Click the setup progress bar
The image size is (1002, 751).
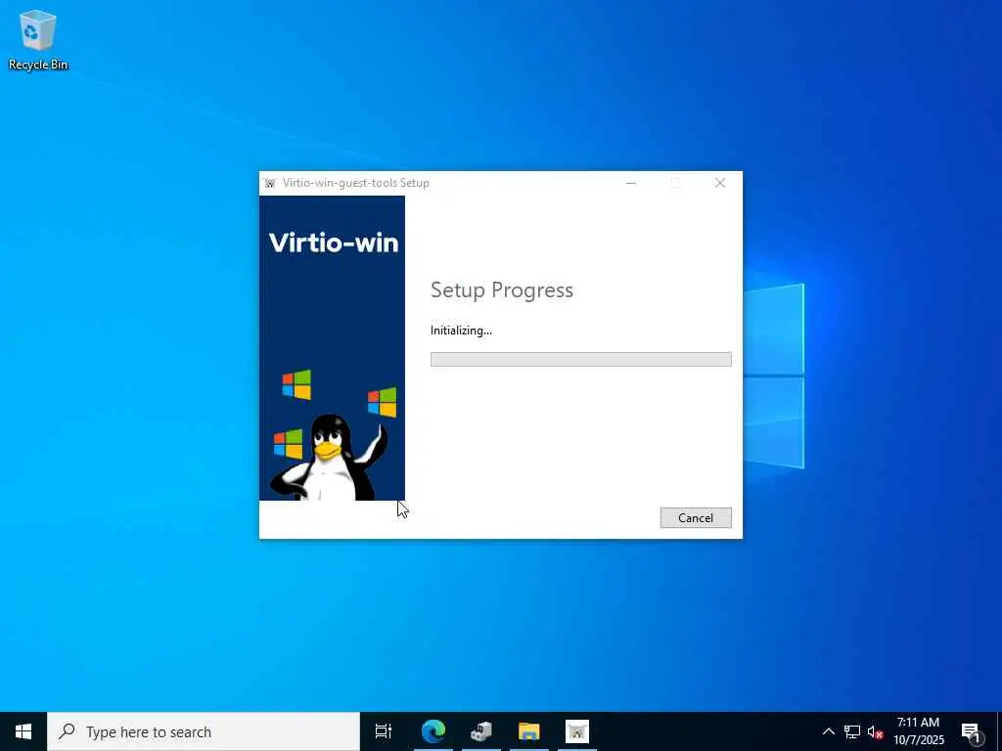click(581, 360)
